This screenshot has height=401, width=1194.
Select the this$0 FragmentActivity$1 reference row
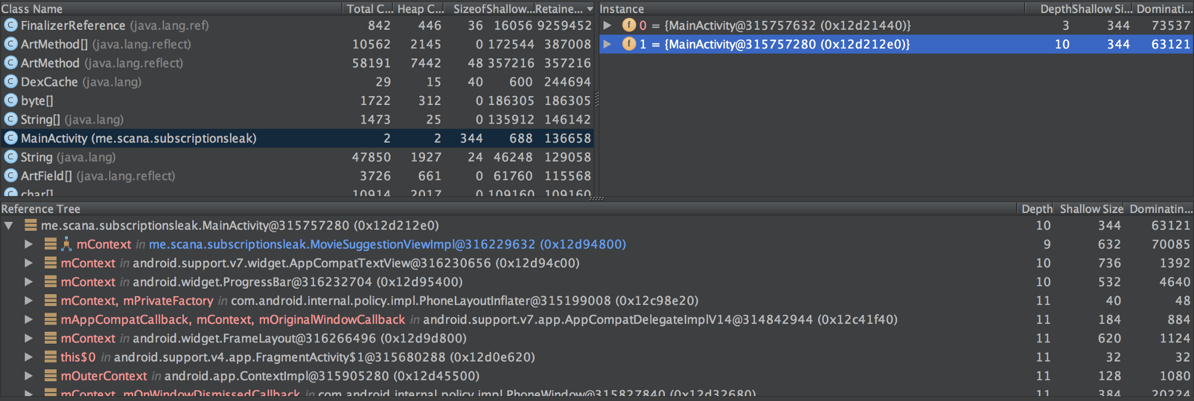click(x=298, y=357)
